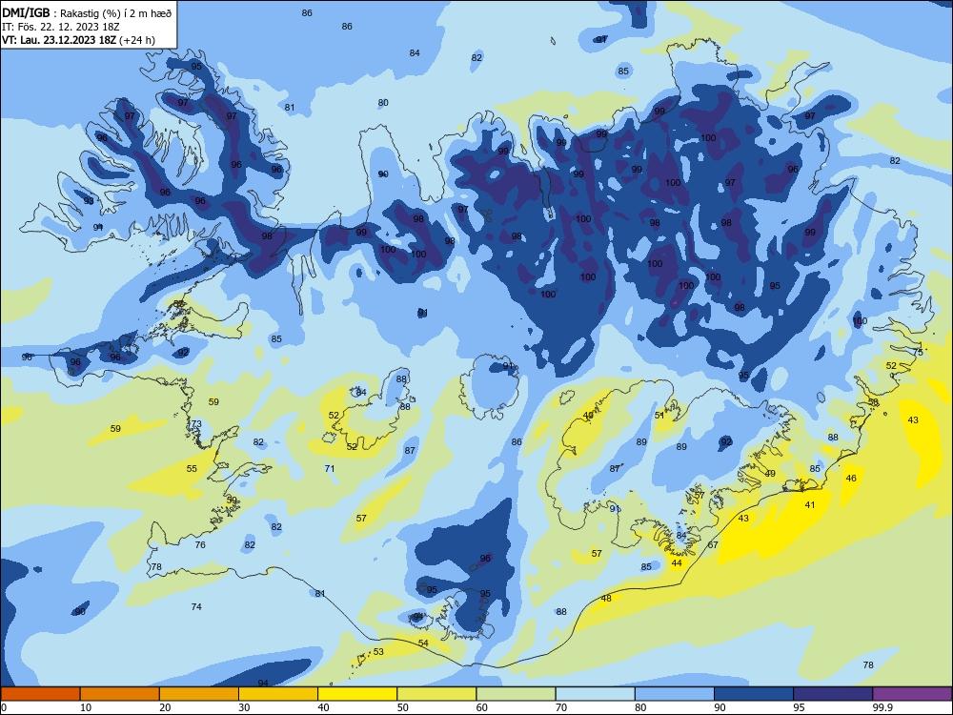Image resolution: width=953 pixels, height=715 pixels.
Task: Click the purple legend swatch above 99.9
Action: 912,694
